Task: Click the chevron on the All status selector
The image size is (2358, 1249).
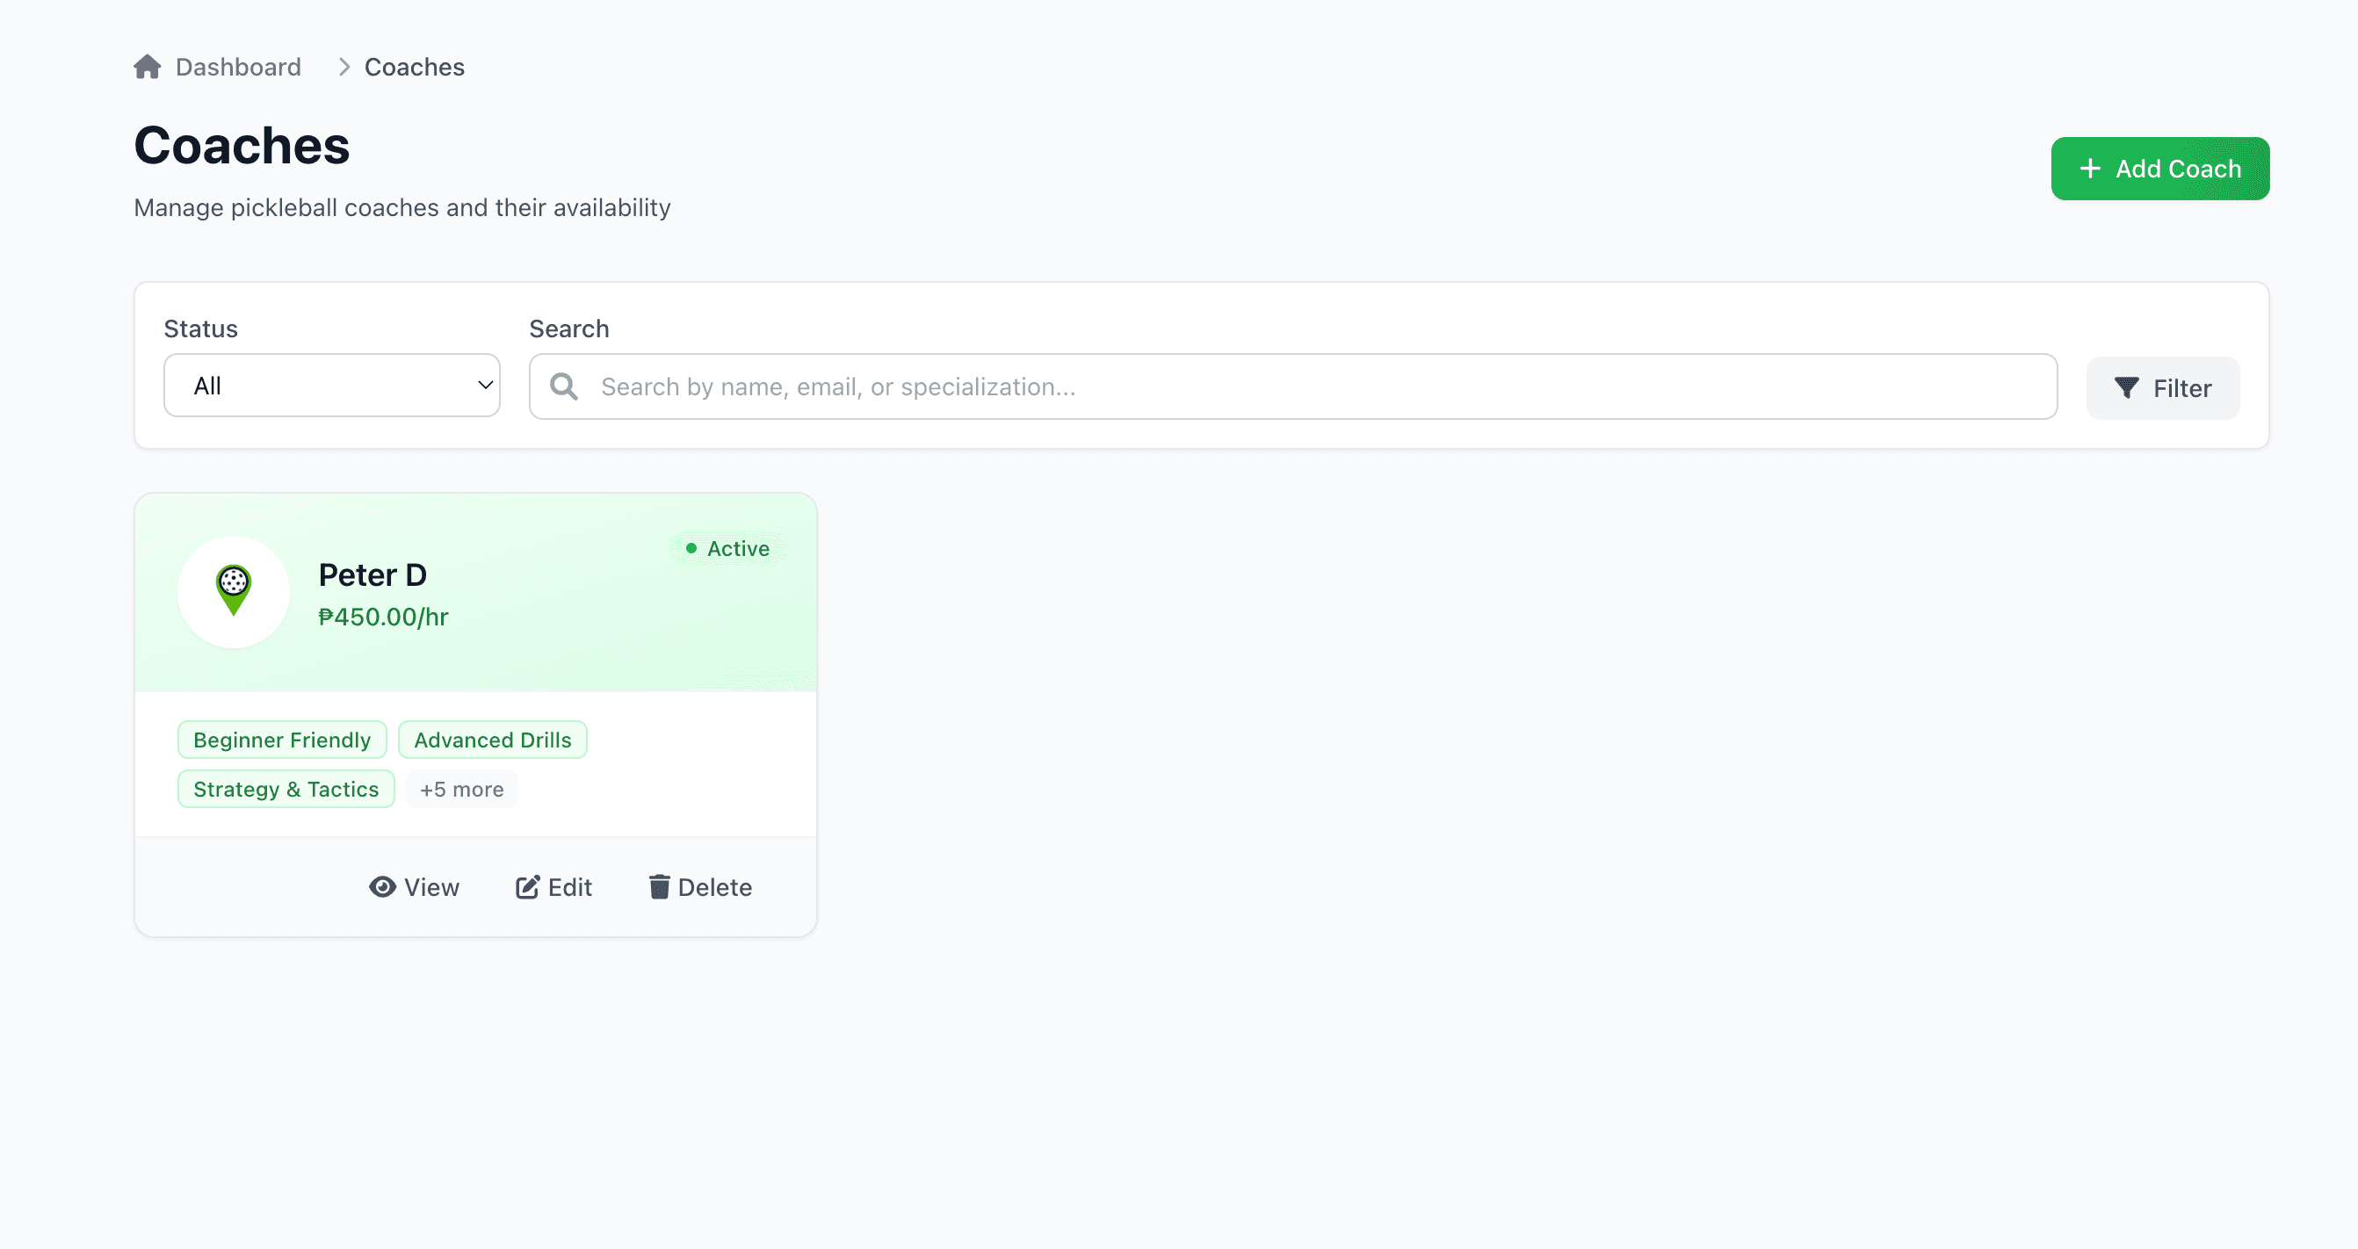Action: pos(485,385)
